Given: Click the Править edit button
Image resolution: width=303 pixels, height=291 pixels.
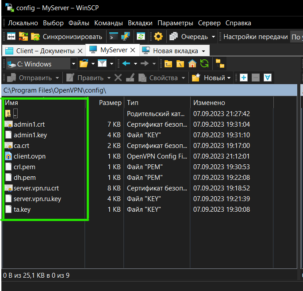Looking at the screenshot, I should 85,78.
